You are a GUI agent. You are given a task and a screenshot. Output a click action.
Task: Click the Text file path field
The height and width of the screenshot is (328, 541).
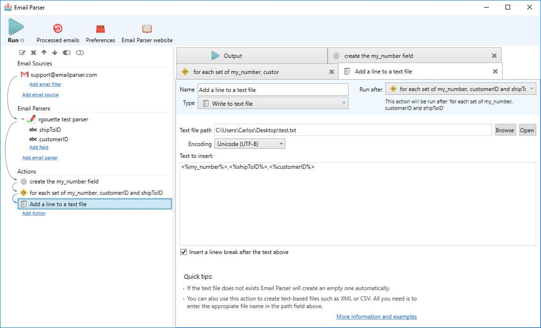tap(353, 130)
